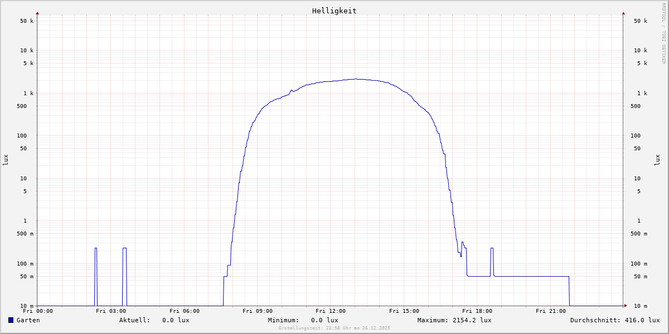The height and width of the screenshot is (334, 669).
Task: Click the Fri 18:00 time axis label
Action: [477, 311]
